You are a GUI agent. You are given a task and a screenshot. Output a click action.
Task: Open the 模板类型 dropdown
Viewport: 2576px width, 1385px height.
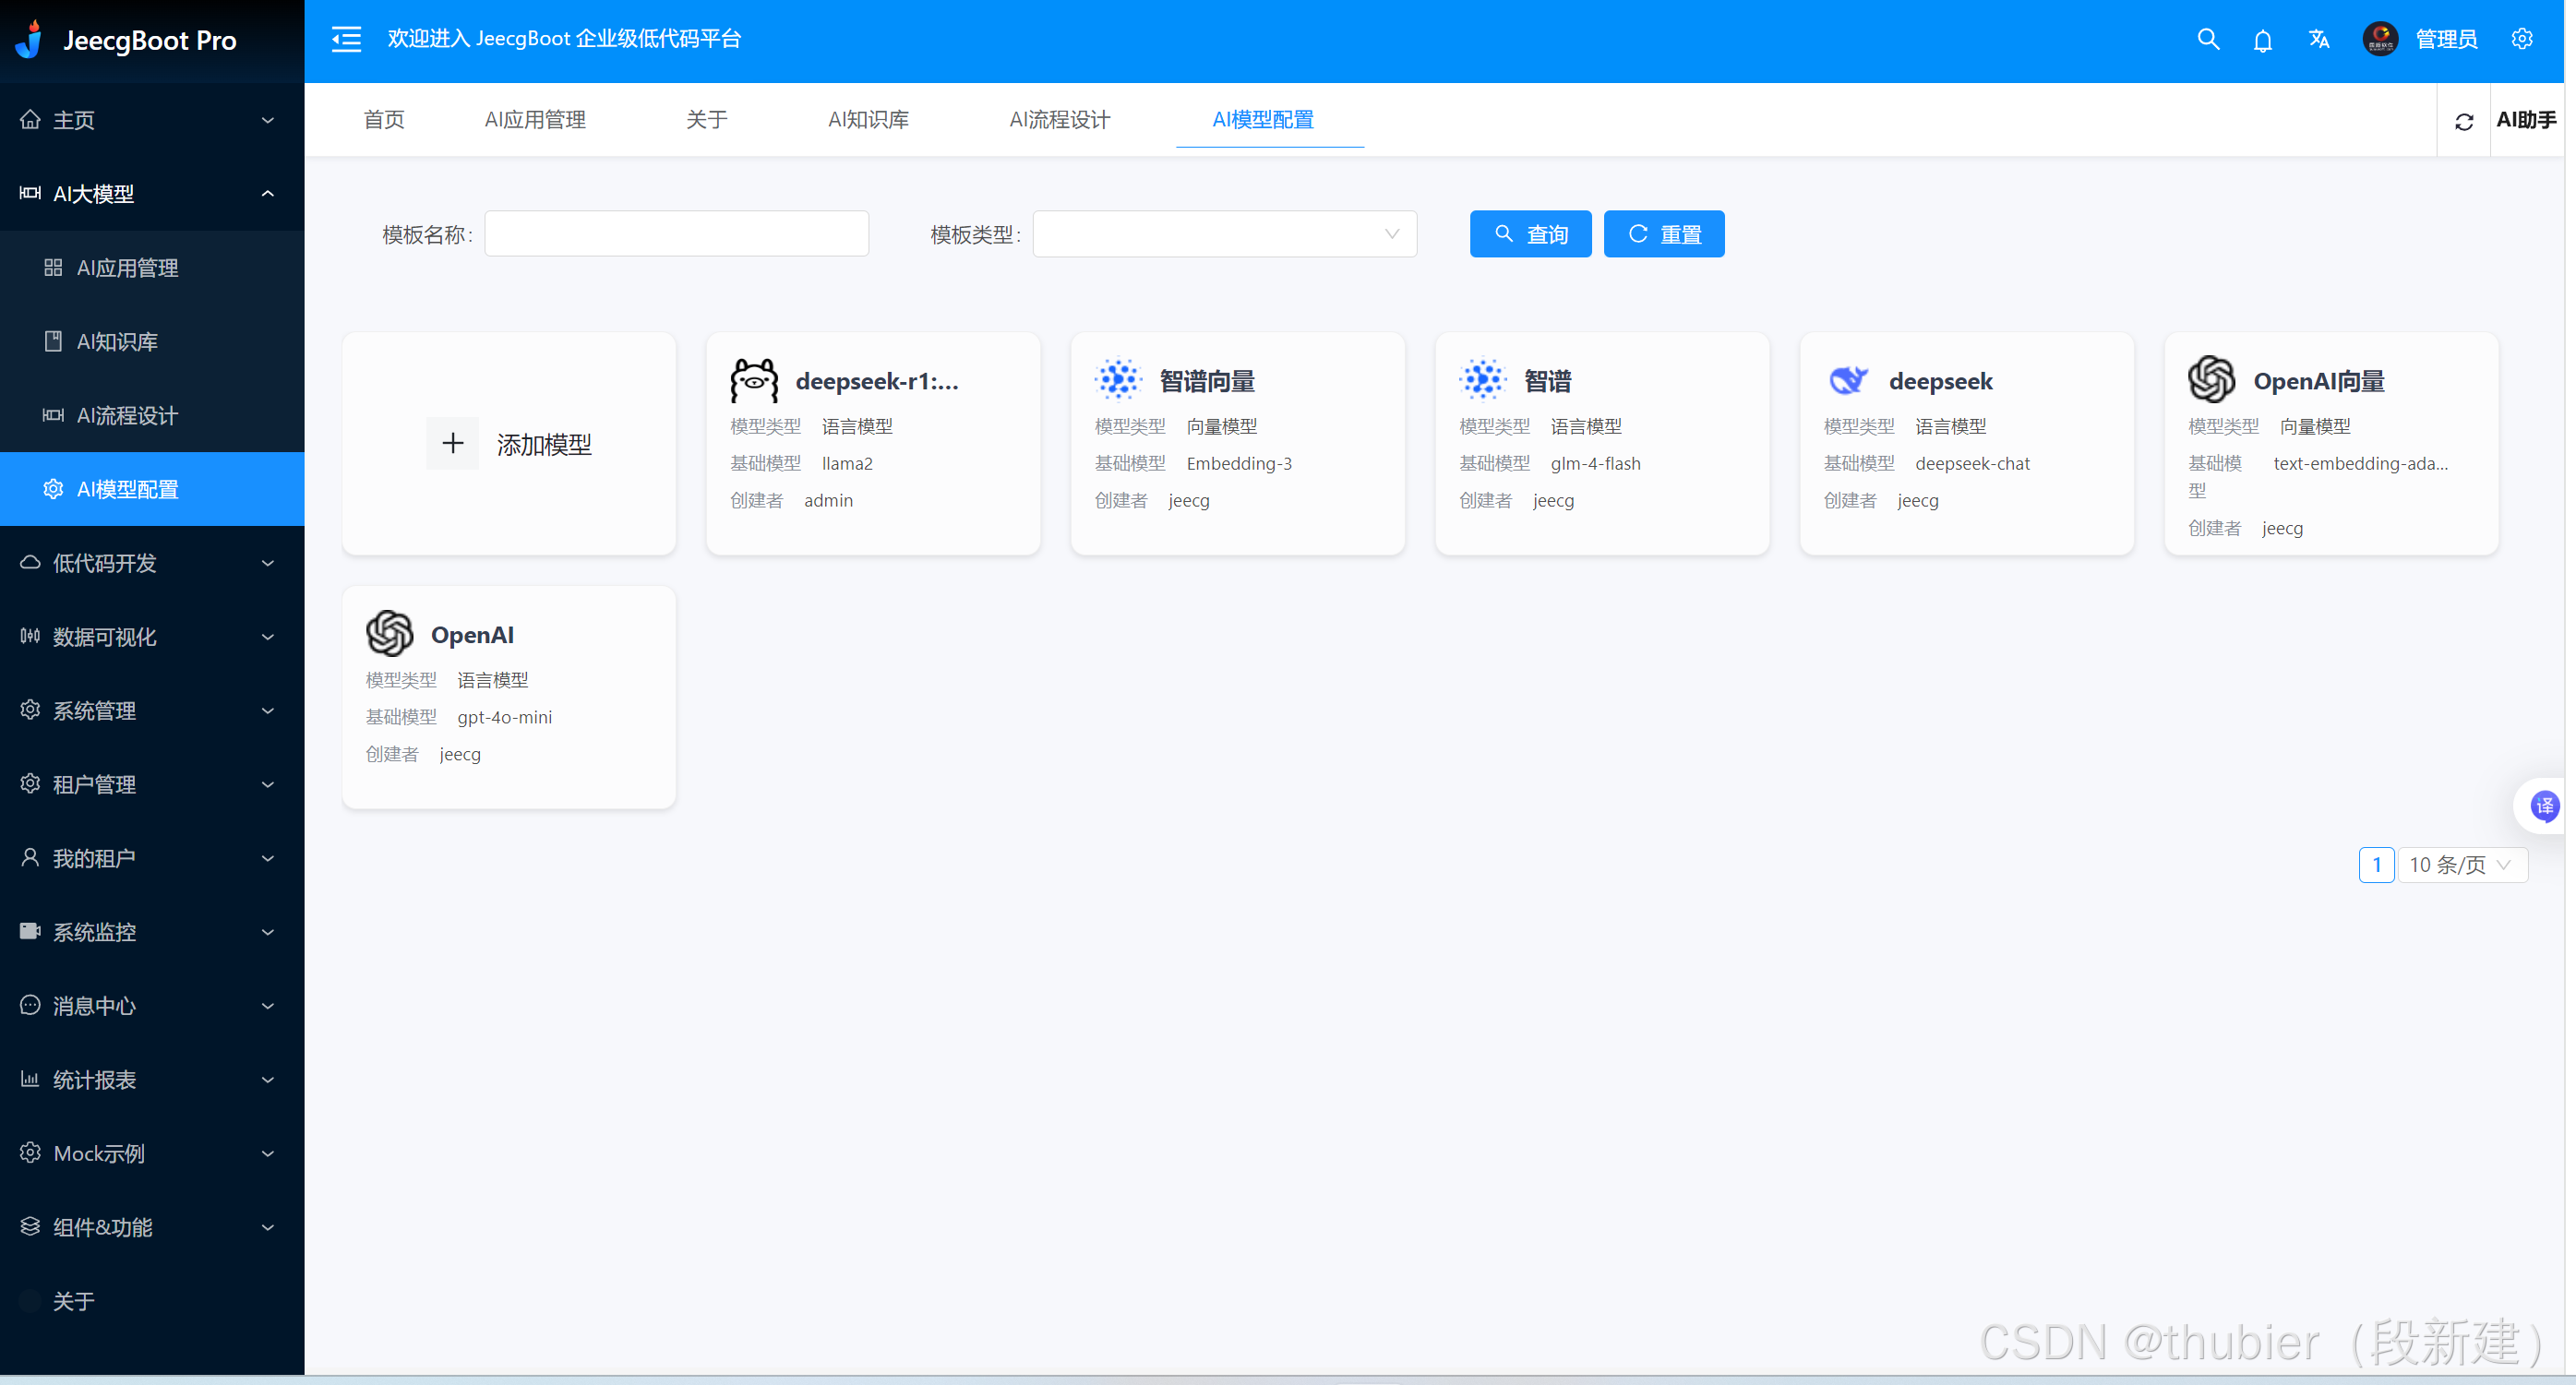(x=1224, y=234)
